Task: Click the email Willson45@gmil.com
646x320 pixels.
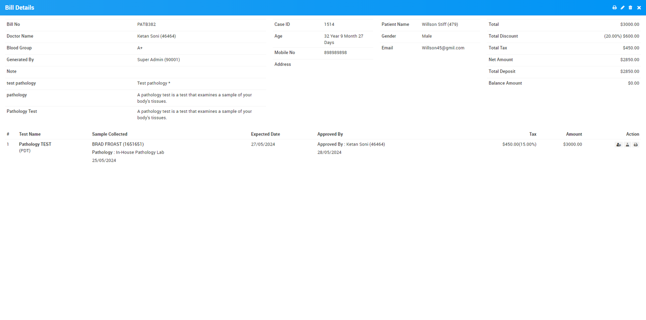Action: (443, 48)
